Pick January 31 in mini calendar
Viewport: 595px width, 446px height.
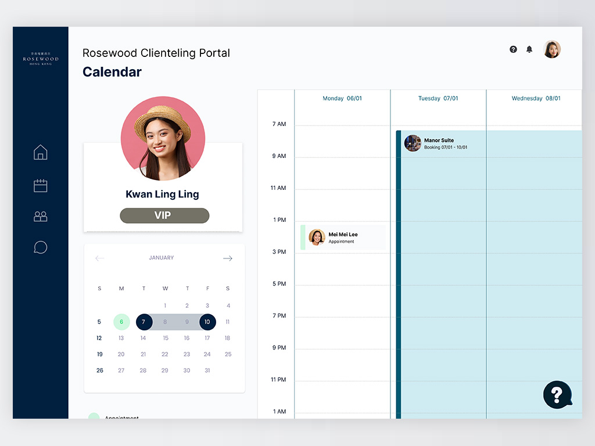click(207, 371)
